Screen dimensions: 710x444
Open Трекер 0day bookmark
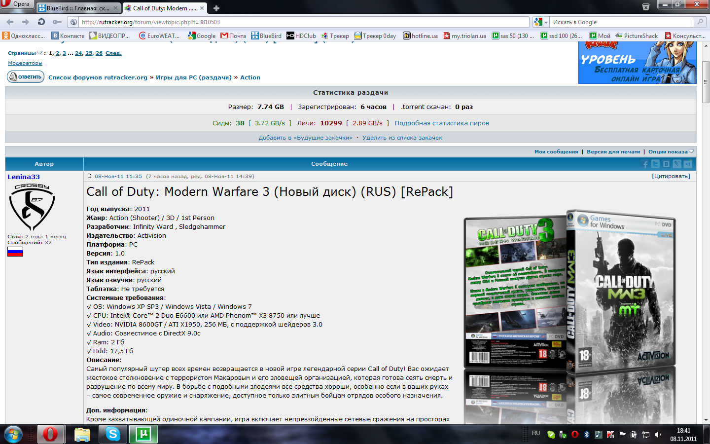(375, 36)
